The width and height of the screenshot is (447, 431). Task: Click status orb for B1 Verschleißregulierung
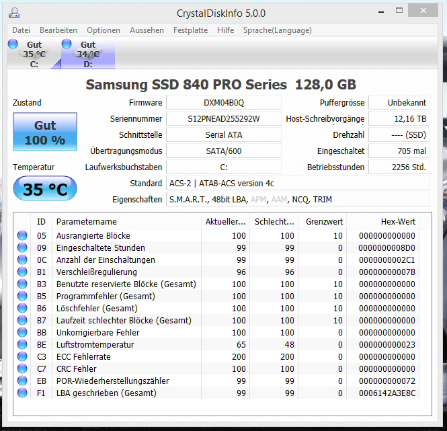[x=22, y=272]
